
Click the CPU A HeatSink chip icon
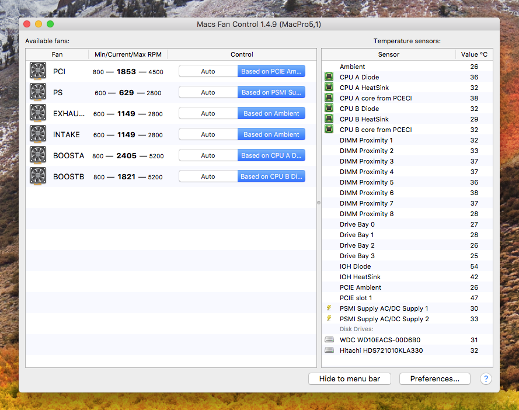(x=329, y=88)
